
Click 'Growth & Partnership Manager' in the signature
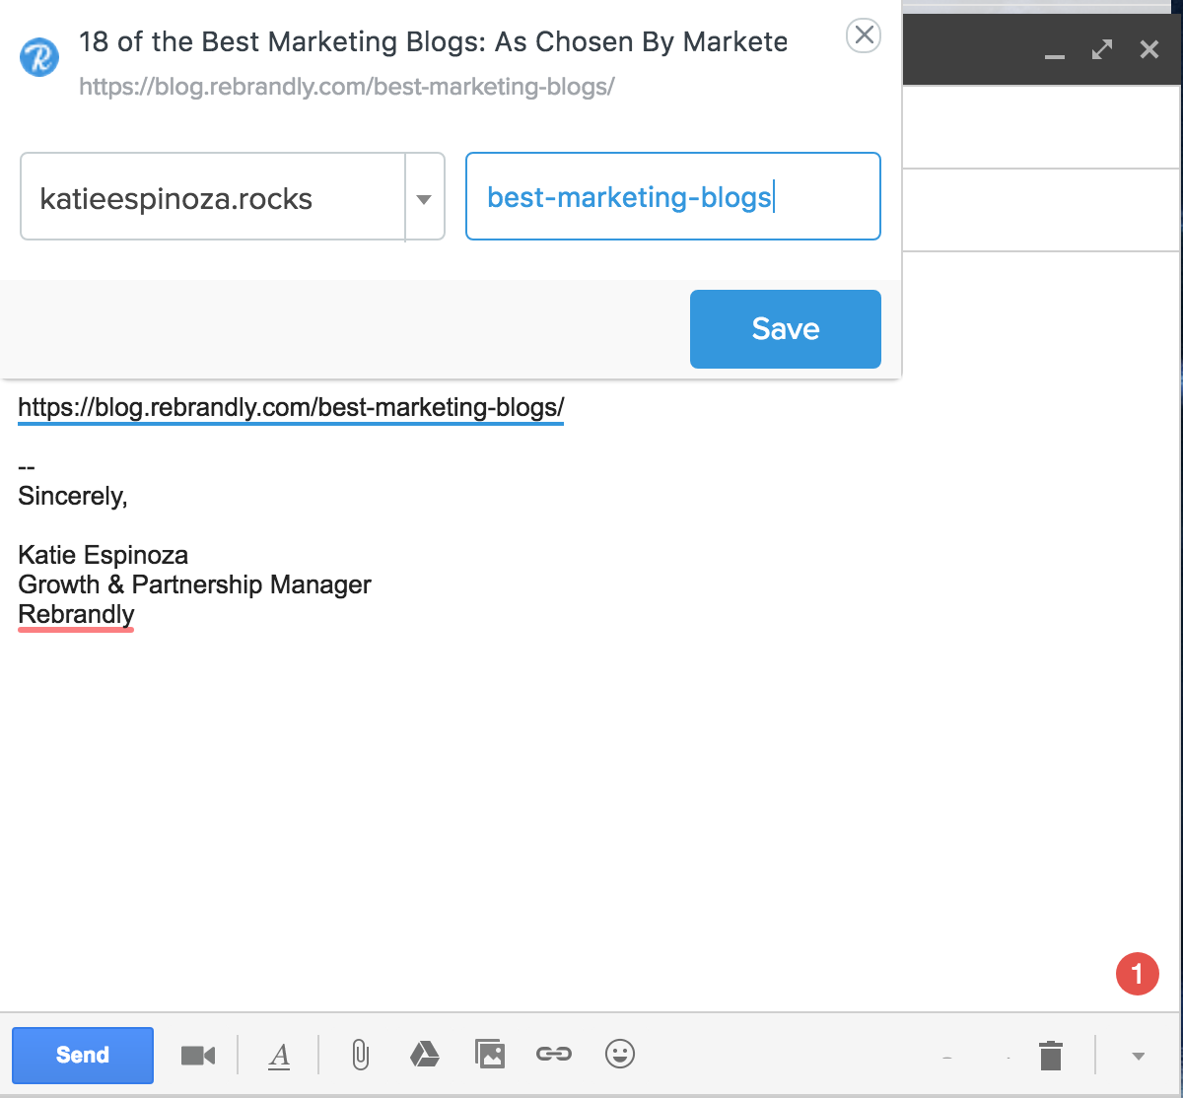tap(194, 584)
